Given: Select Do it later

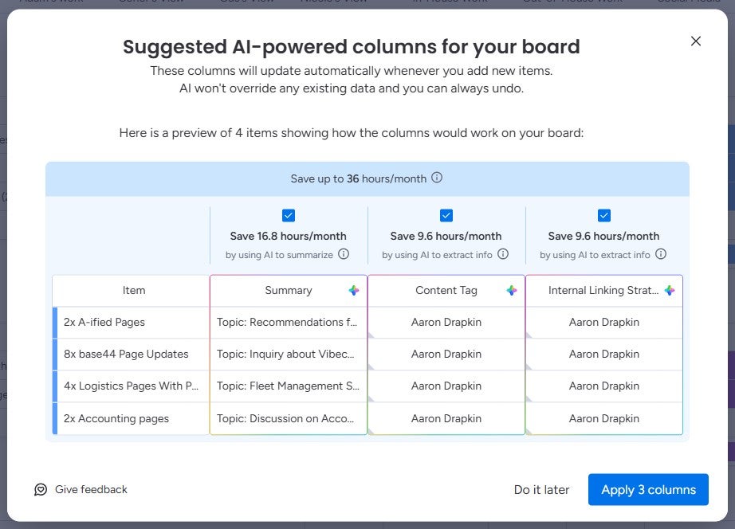Looking at the screenshot, I should point(541,489).
